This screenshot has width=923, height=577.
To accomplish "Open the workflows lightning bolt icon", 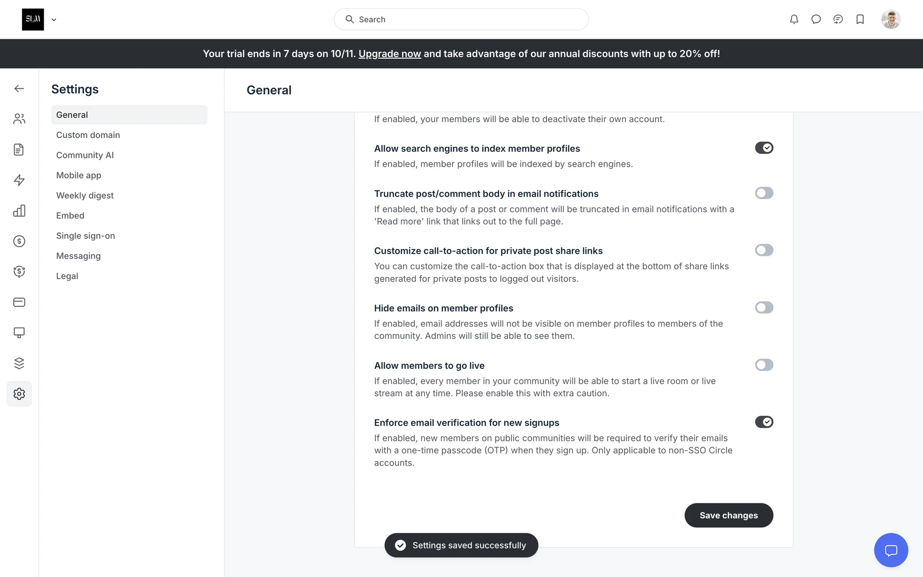I will coord(19,180).
